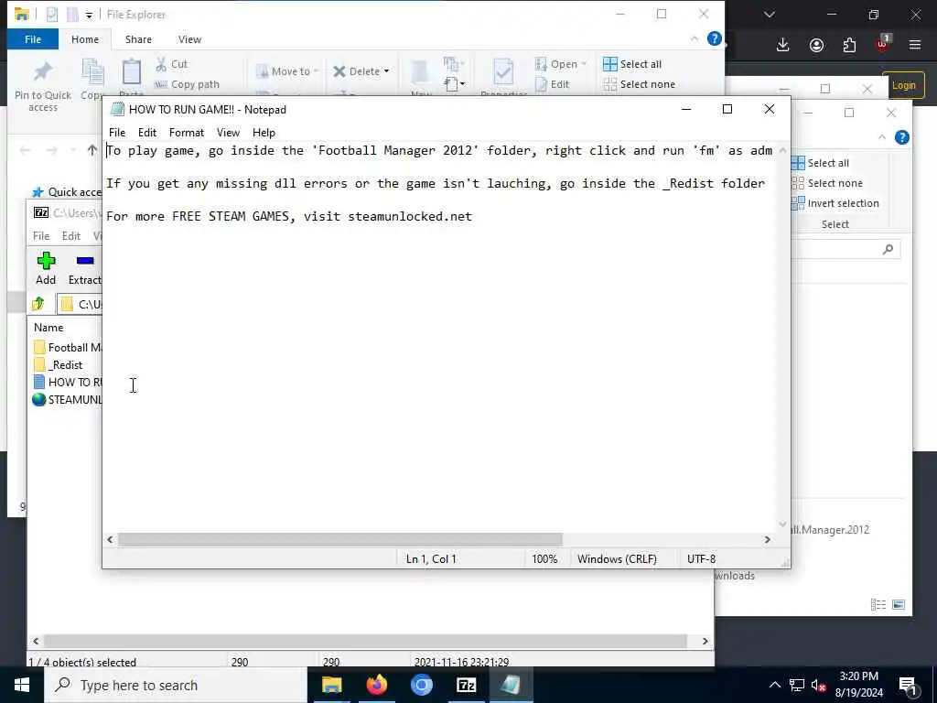Screen dimensions: 937x703
Task: Click muted volume tray icon
Action: pyautogui.click(x=819, y=685)
